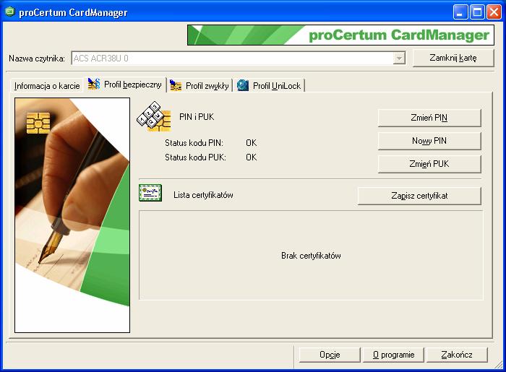
Task: Open the Profil UniLock tab
Action: click(270, 86)
